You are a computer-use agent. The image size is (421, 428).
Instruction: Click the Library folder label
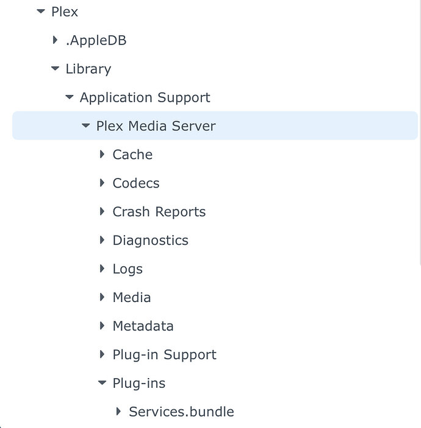pos(88,69)
